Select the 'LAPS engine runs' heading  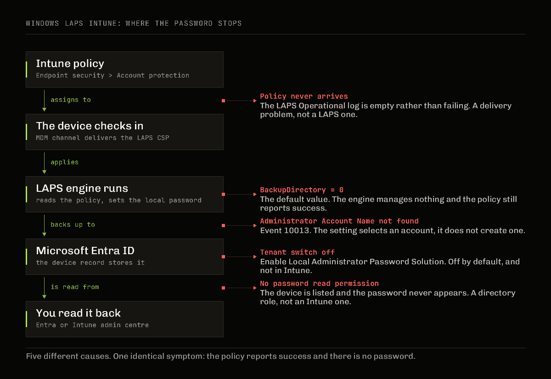click(82, 189)
